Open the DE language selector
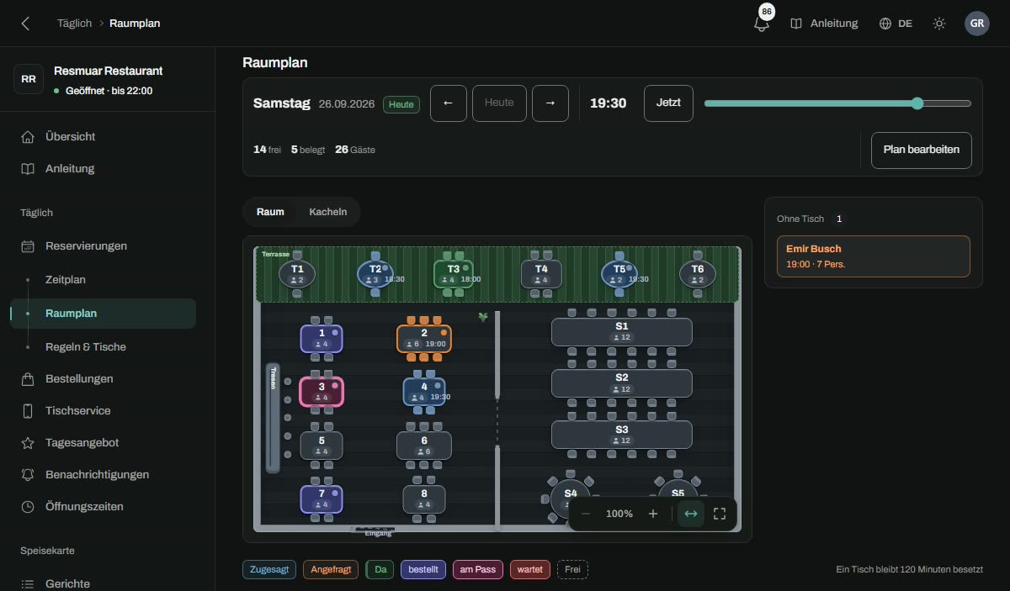The width and height of the screenshot is (1010, 591). 896,24
